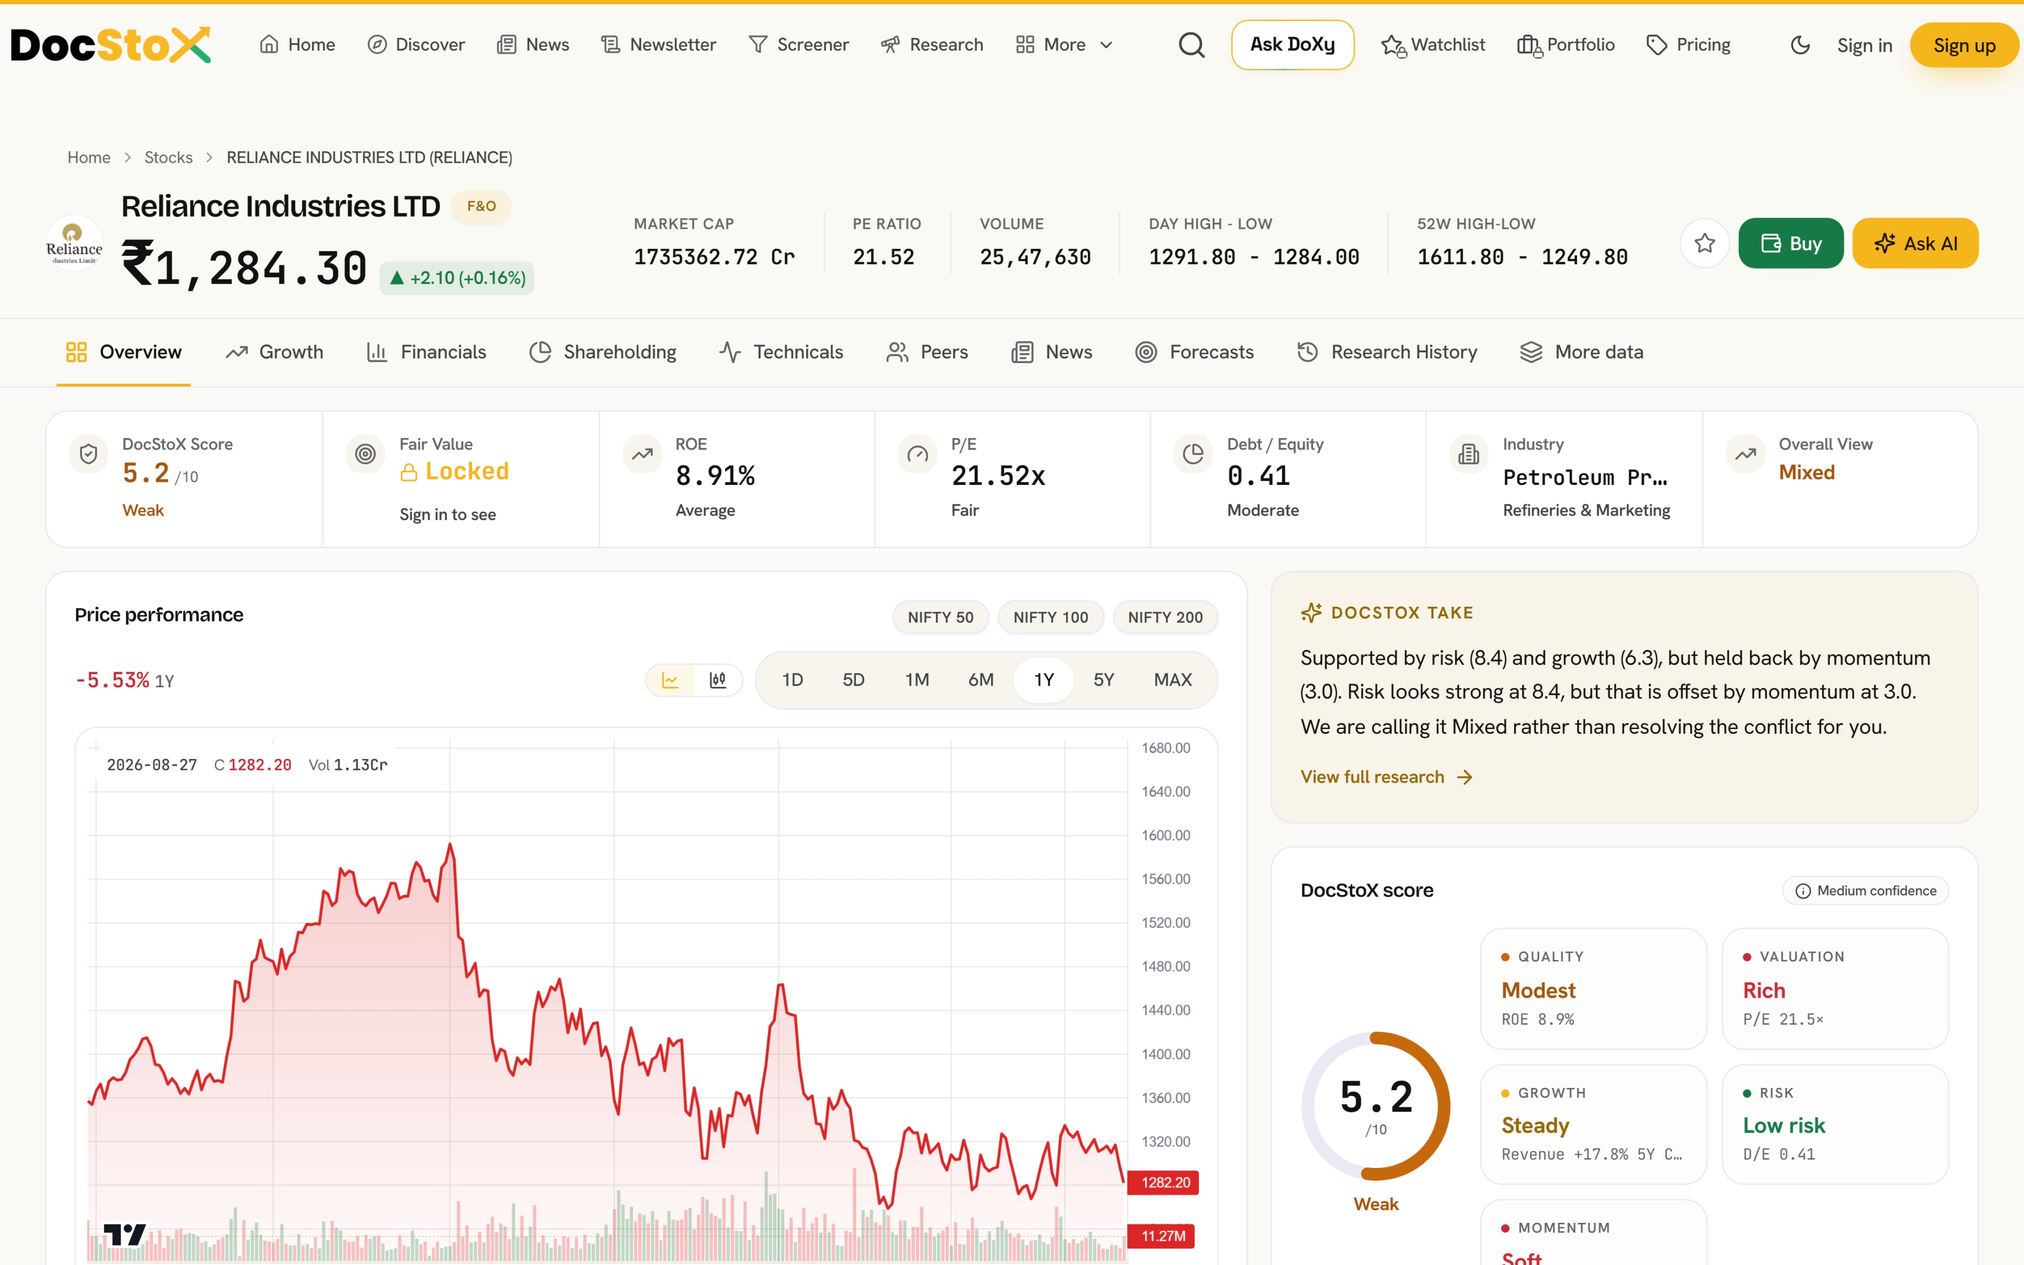
Task: Open the search magnifier icon
Action: 1192,45
